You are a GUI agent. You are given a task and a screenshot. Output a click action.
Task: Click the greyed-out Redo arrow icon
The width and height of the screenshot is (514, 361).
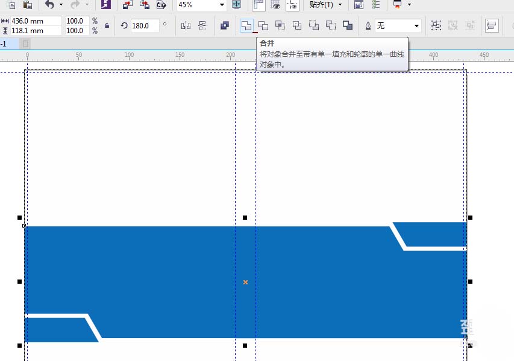75,5
